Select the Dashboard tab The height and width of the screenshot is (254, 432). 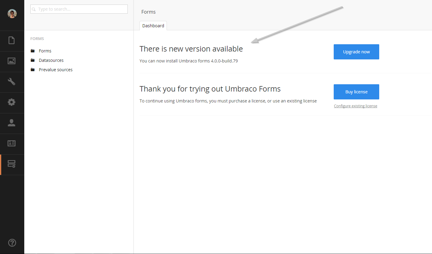coord(153,26)
